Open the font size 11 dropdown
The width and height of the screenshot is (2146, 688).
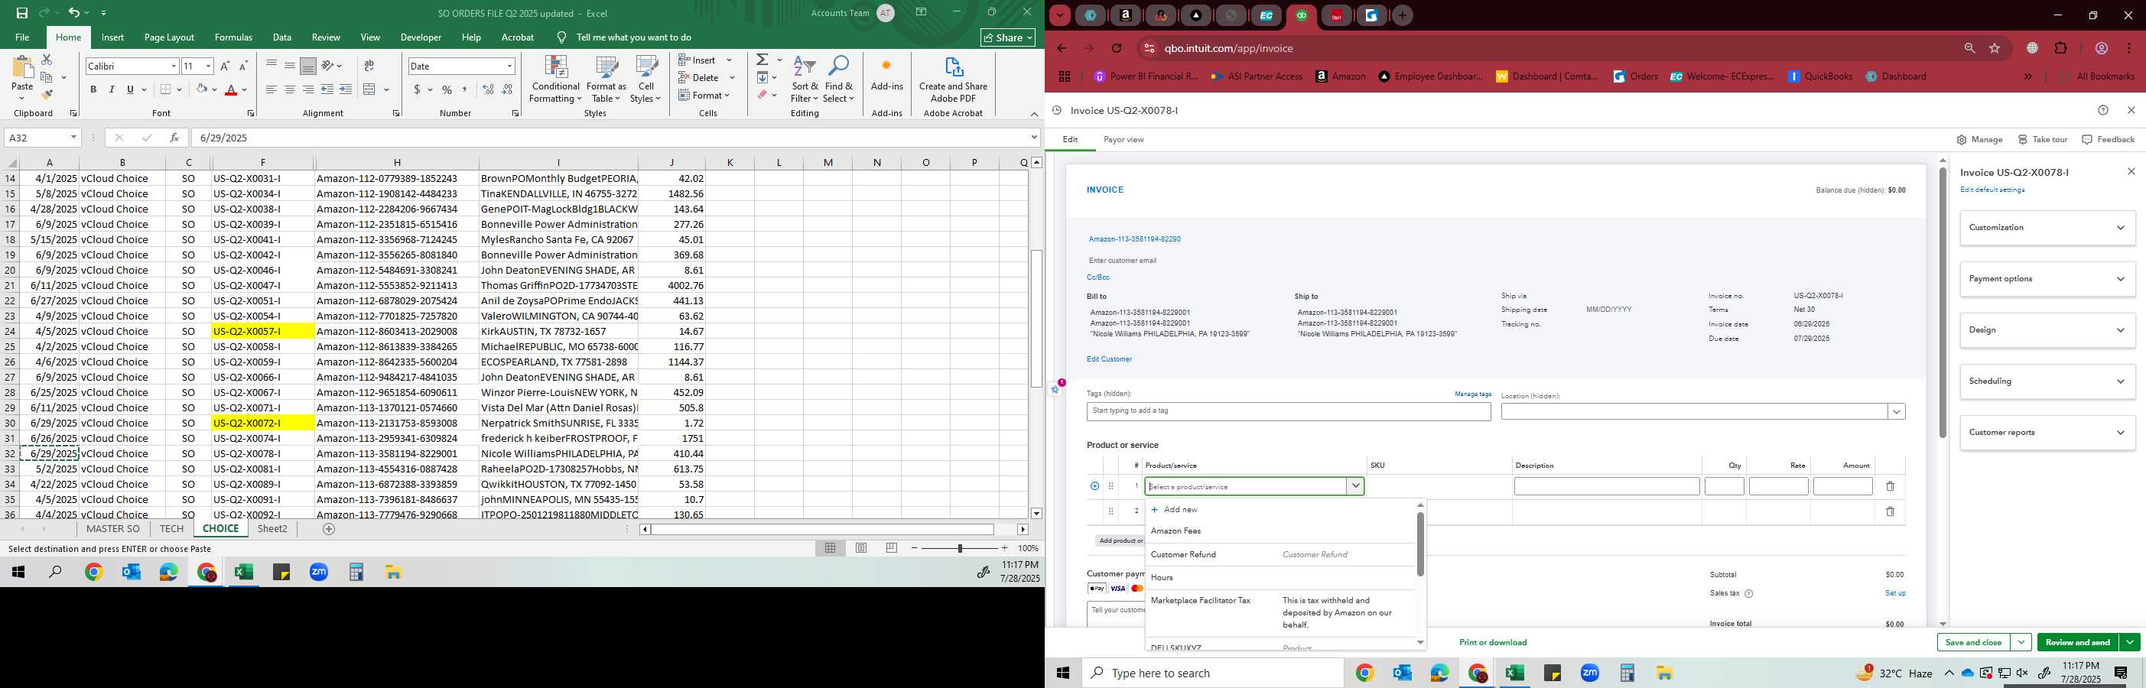click(x=208, y=66)
